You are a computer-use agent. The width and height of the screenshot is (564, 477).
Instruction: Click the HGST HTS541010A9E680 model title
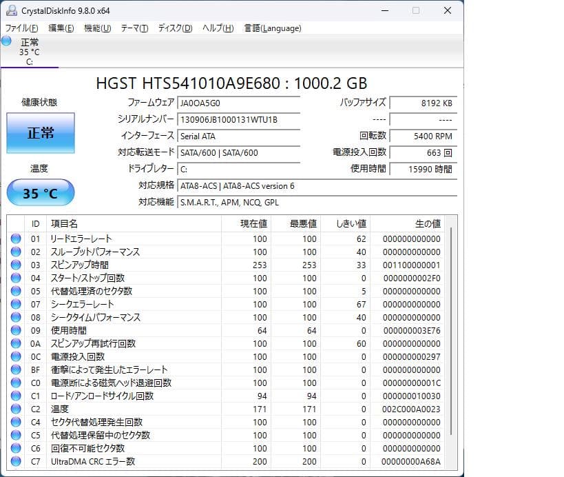tap(231, 83)
